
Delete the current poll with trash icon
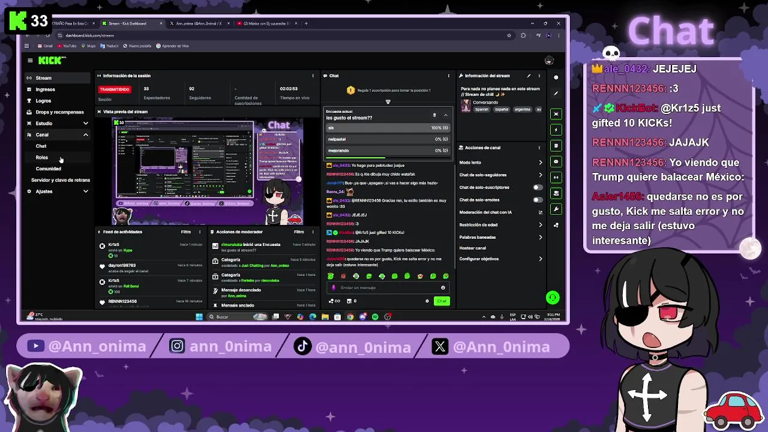pos(434,115)
